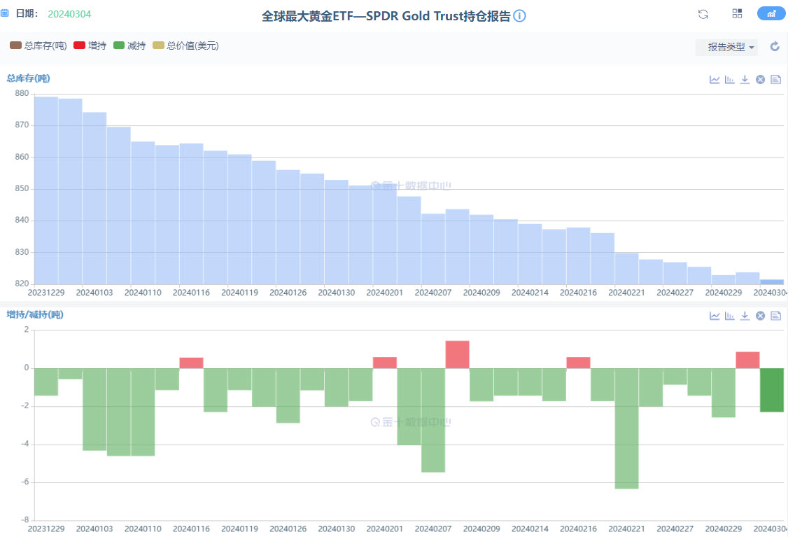Toggle 减持 legend series
The width and height of the screenshot is (788, 537).
pos(129,46)
